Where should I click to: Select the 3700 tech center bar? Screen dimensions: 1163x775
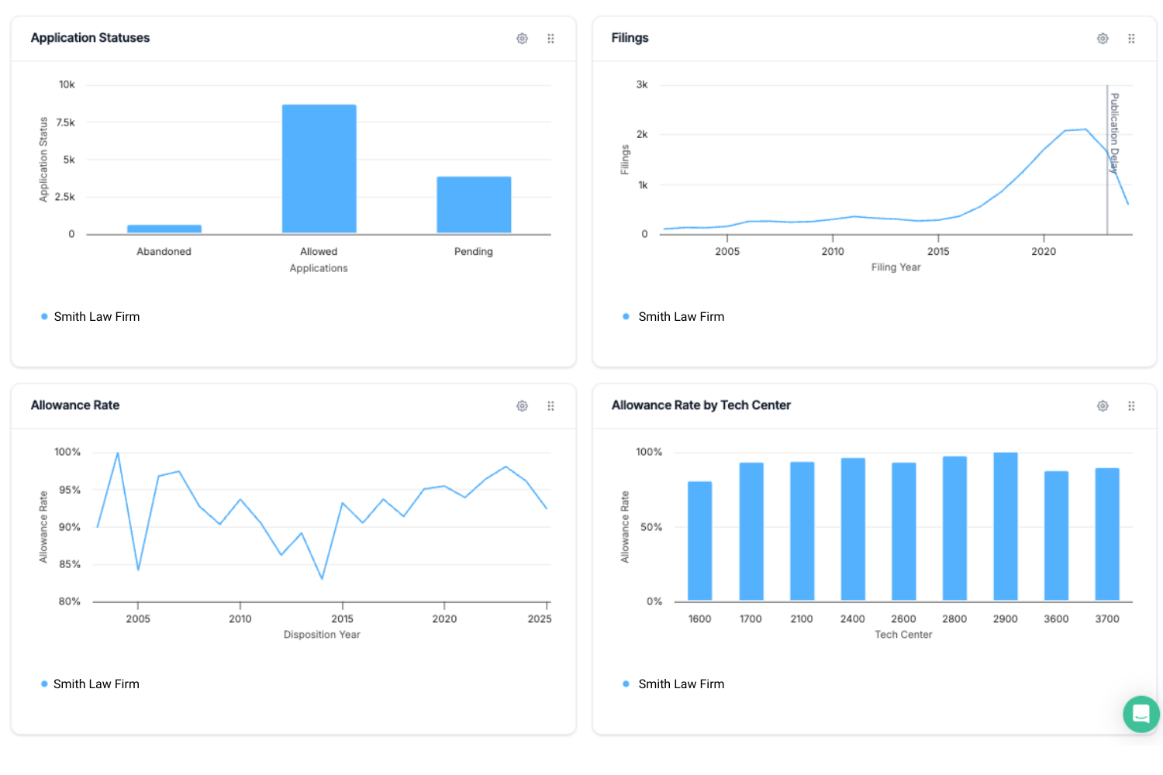pos(1107,534)
